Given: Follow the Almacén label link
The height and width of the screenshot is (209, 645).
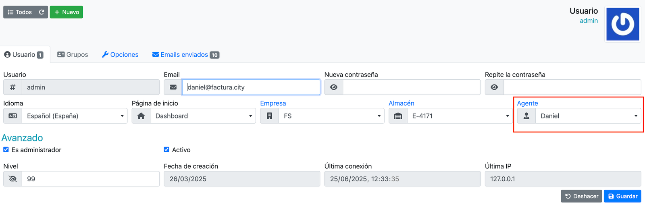Looking at the screenshot, I should [x=402, y=103].
